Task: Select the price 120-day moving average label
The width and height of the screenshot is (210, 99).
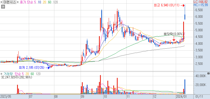Action: click(x=55, y=2)
